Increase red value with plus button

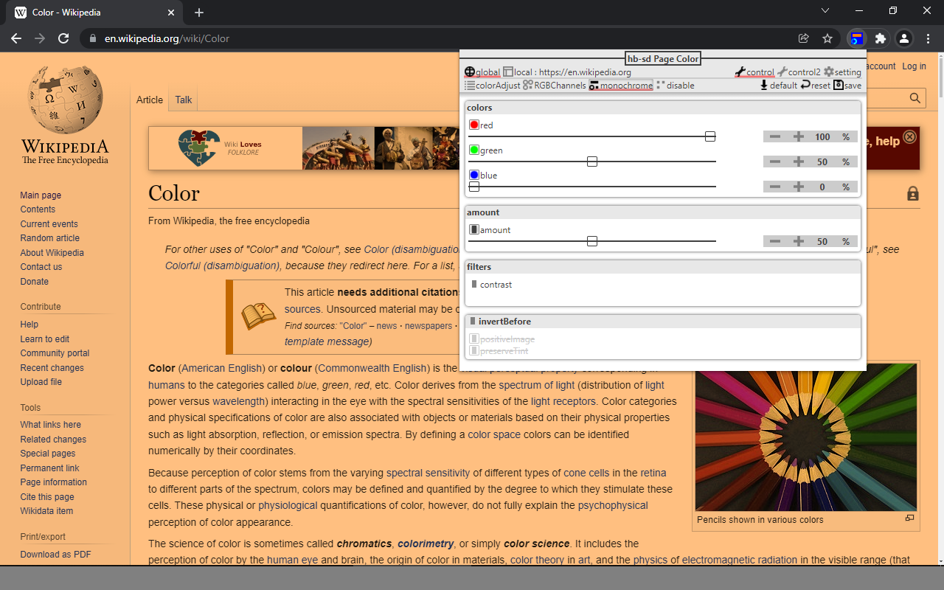click(x=799, y=136)
